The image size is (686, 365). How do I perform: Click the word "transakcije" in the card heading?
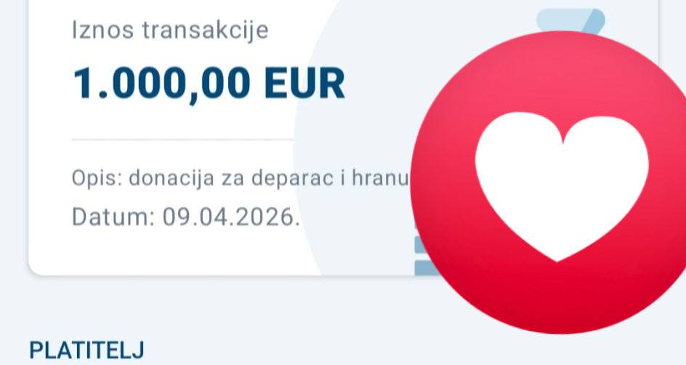[205, 31]
